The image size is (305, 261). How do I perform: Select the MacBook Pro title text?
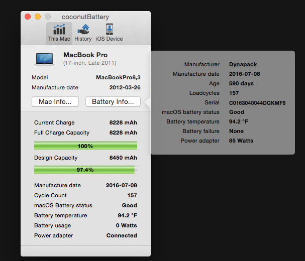click(85, 55)
